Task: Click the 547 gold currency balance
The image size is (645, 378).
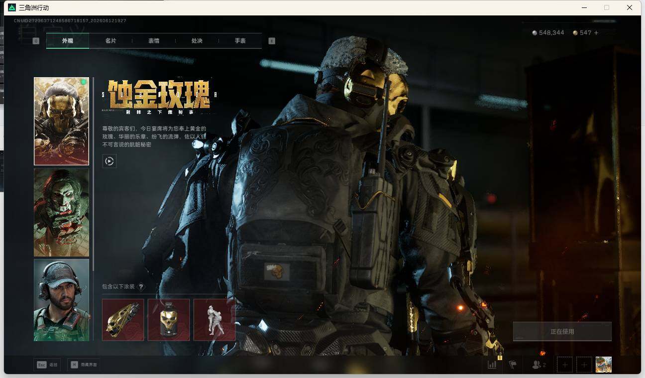Action: pyautogui.click(x=582, y=33)
